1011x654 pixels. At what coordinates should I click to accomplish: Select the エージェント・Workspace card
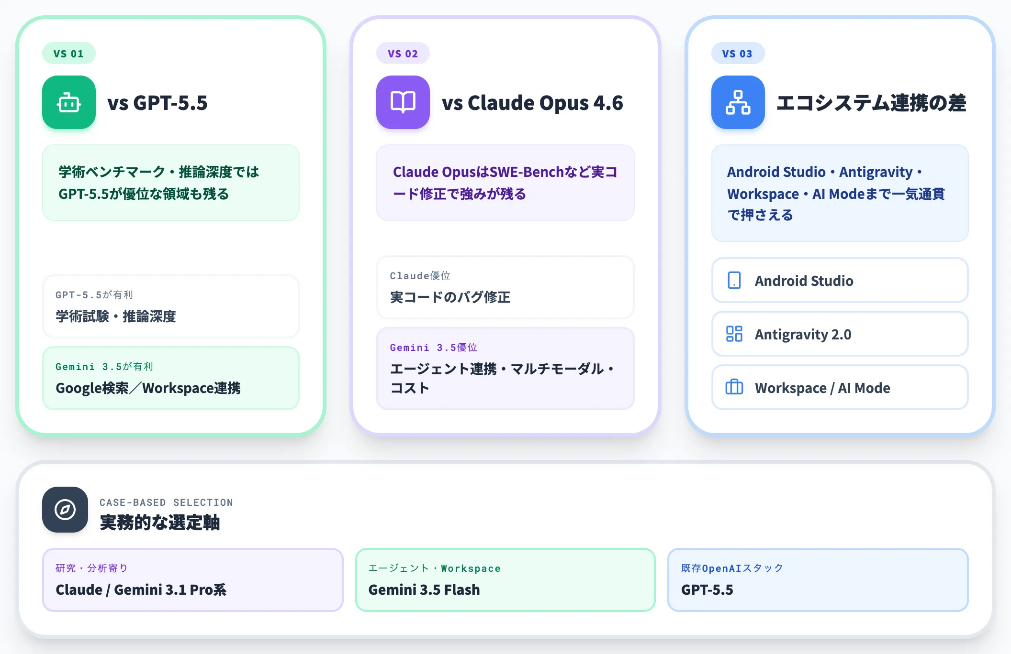pyautogui.click(x=505, y=580)
